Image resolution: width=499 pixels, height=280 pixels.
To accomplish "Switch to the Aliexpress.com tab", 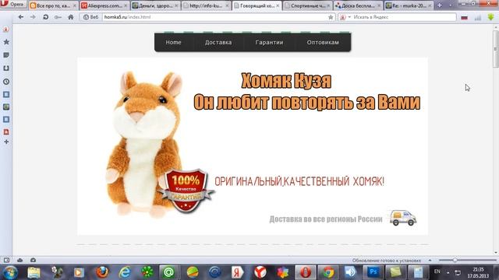I will [104, 5].
